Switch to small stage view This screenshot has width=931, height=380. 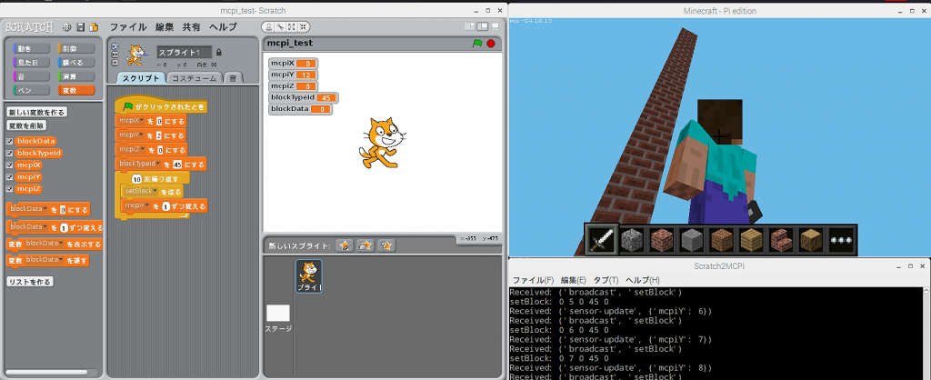pos(470,26)
